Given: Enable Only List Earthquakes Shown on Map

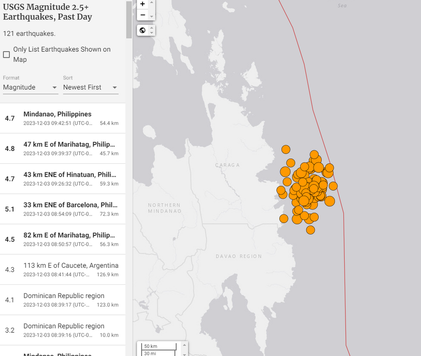Looking at the screenshot, I should [7, 55].
